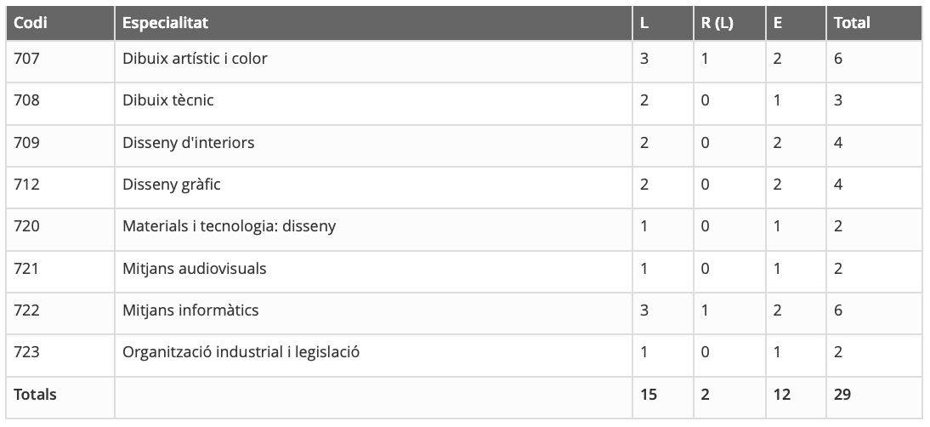Select the code 707 cell
Screen dimensions: 930x427
[26, 59]
